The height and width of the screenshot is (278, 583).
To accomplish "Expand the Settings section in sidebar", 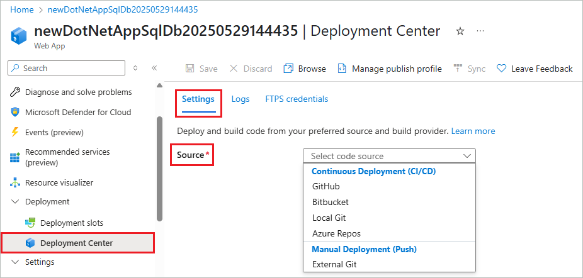I will pos(15,262).
